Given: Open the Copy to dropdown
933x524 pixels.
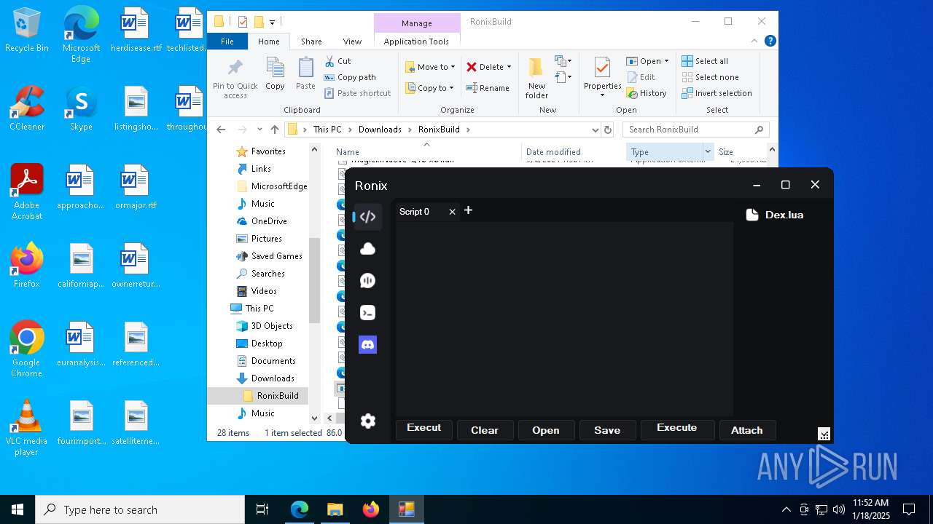Looking at the screenshot, I should coord(430,88).
